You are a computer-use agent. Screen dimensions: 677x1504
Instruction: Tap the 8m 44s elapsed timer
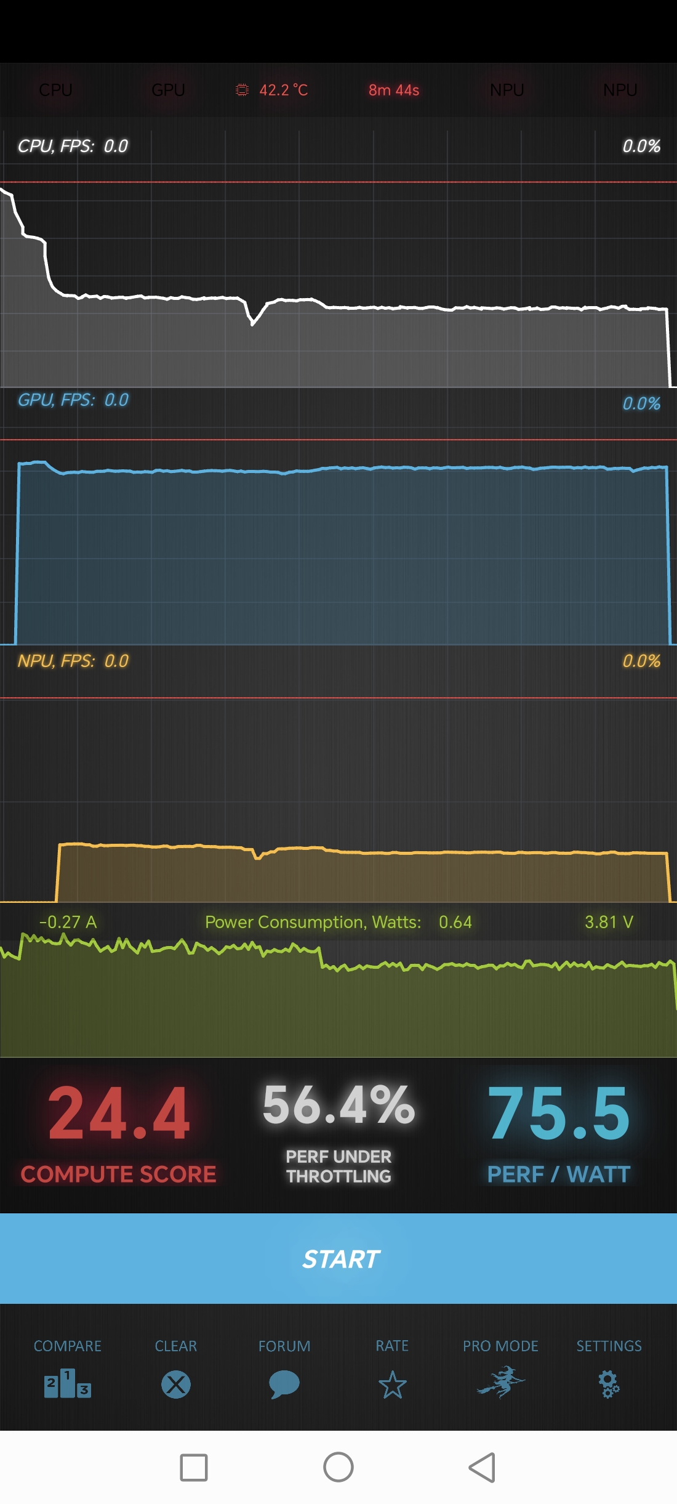point(394,90)
